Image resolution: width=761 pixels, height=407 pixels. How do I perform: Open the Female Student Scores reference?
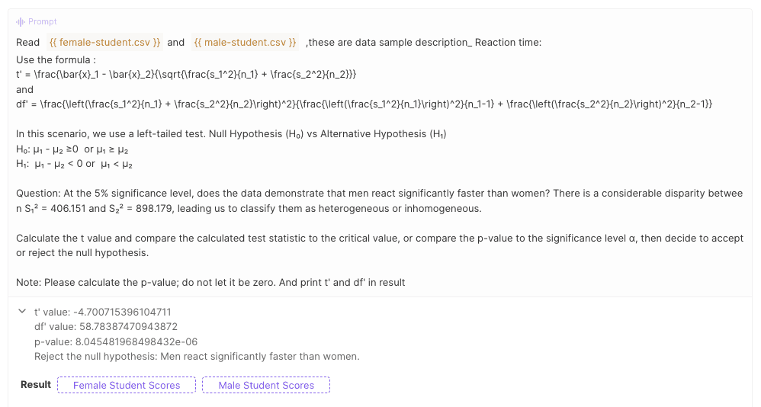[127, 385]
